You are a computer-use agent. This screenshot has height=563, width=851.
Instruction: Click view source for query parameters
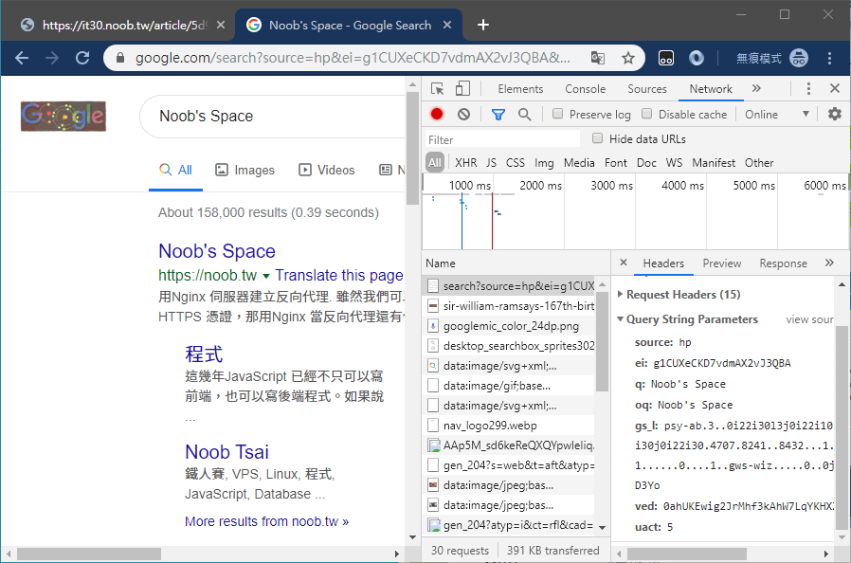tap(809, 319)
